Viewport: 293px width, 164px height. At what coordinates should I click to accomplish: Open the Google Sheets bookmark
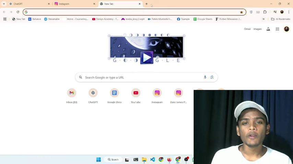pyautogui.click(x=203, y=19)
